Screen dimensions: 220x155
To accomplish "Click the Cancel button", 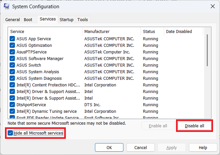I will (x=141, y=148).
